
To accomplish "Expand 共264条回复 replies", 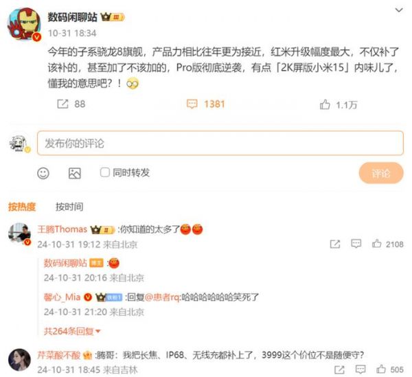I will tap(72, 331).
